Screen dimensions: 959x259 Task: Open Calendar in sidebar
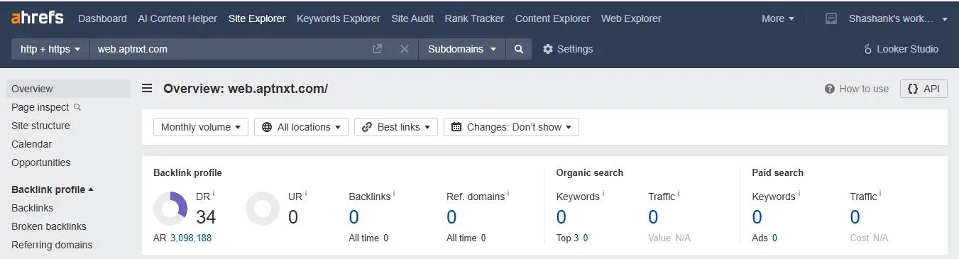pyautogui.click(x=32, y=144)
